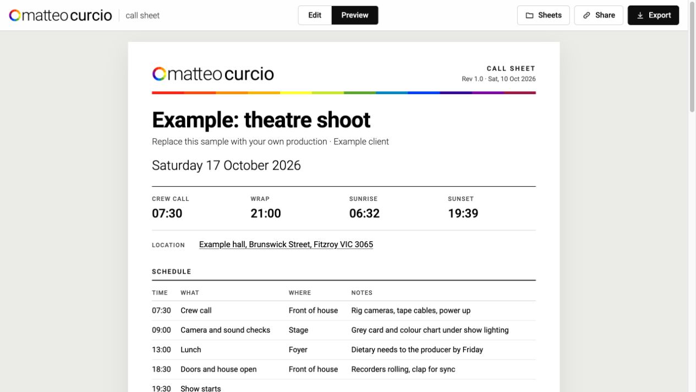Select the Preview tab

355,15
